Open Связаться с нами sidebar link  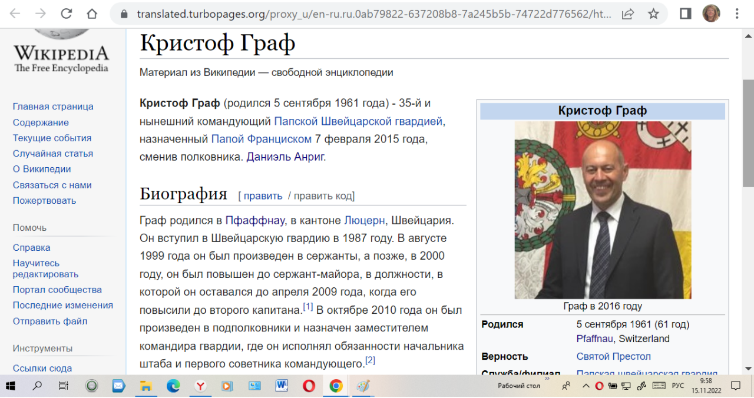pyautogui.click(x=52, y=185)
